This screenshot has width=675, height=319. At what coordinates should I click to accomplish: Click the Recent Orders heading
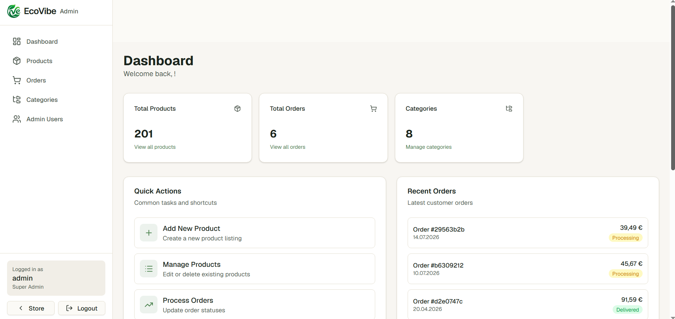pyautogui.click(x=432, y=191)
